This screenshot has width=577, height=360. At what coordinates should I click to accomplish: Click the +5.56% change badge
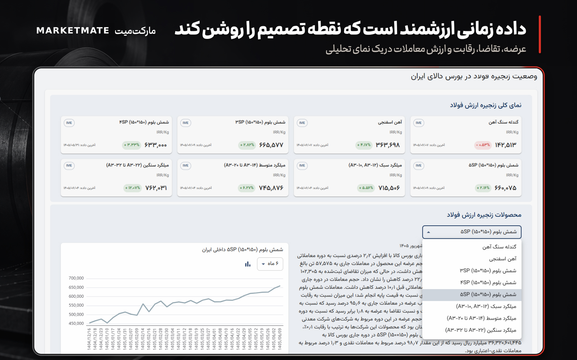pyautogui.click(x=366, y=188)
